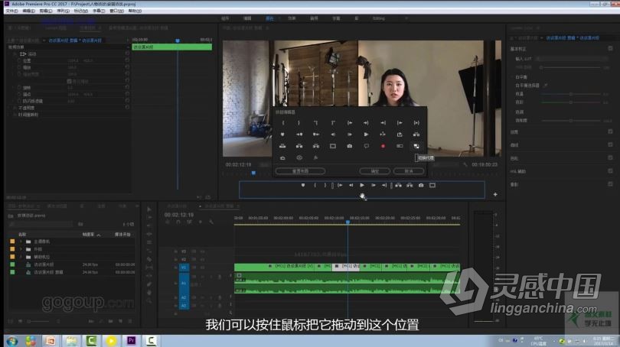Click the export frame camera icon in transport bar

(x=420, y=185)
